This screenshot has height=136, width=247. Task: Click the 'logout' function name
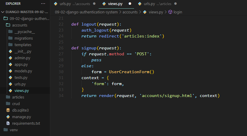[x=89, y=24]
